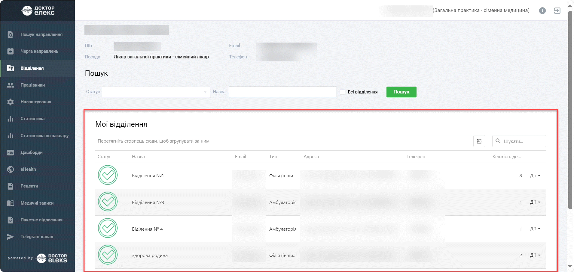Enable the Всі відділення checkbox
The height and width of the screenshot is (272, 574).
click(x=342, y=92)
